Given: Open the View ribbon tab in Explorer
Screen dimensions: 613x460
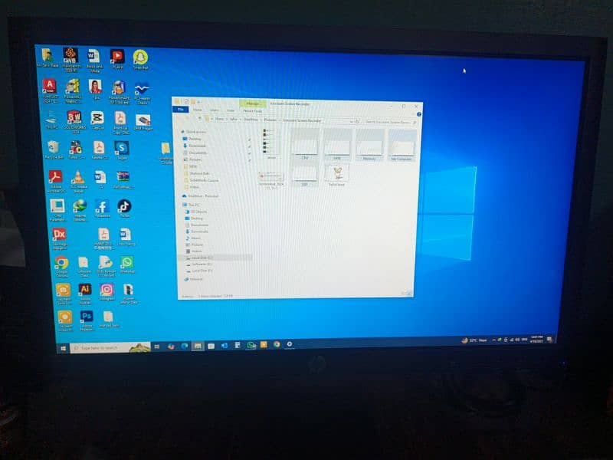Looking at the screenshot, I should point(231,110).
